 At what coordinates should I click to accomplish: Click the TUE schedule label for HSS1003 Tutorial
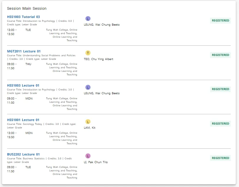(x=28, y=30)
